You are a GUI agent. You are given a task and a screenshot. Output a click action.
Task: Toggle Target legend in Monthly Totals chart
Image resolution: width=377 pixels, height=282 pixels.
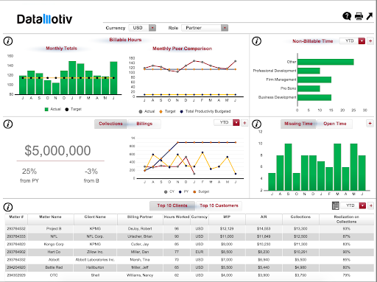click(73, 109)
